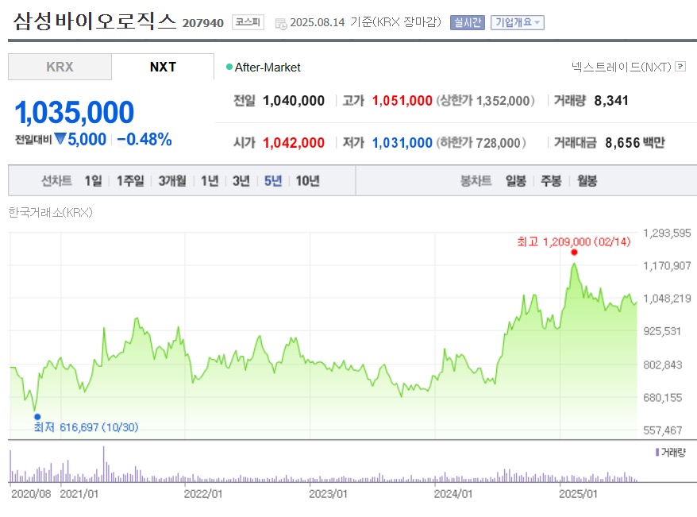Click the blue 최저 marker dot on chart
Screen dimensions: 697x517
[37, 416]
